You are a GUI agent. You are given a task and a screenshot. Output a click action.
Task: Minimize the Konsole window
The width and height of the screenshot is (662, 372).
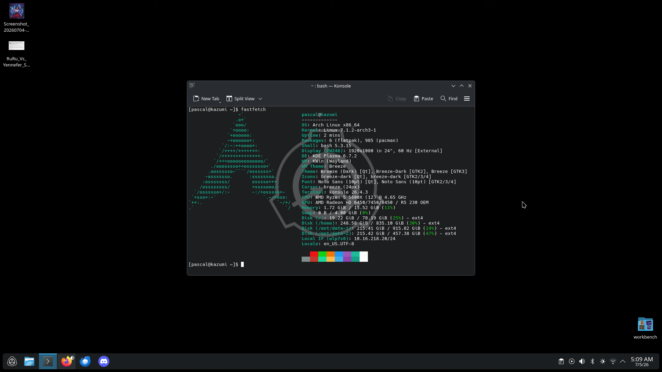[x=453, y=86]
